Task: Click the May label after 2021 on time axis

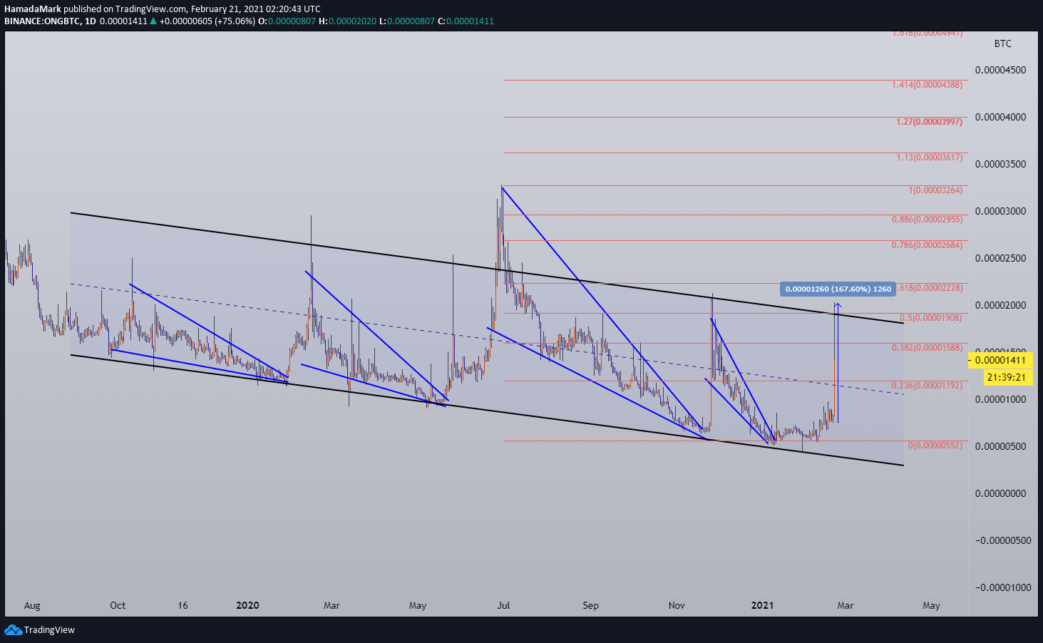Action: tap(931, 605)
